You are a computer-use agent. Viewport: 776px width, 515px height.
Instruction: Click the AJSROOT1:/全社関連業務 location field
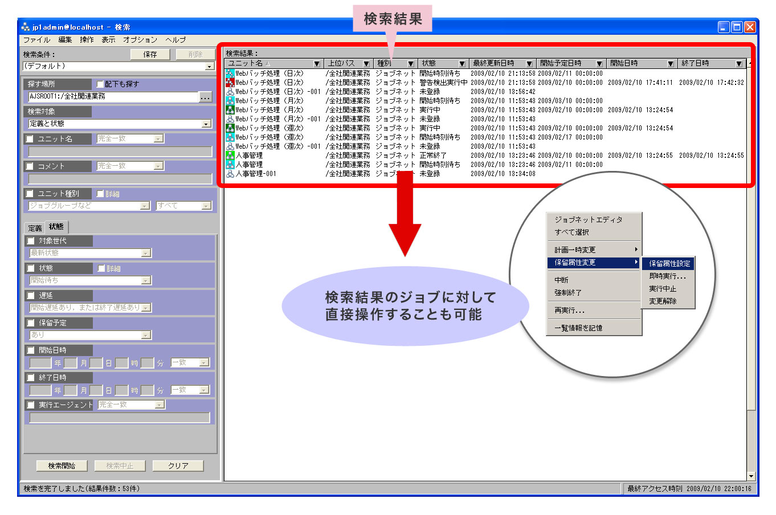pos(113,97)
